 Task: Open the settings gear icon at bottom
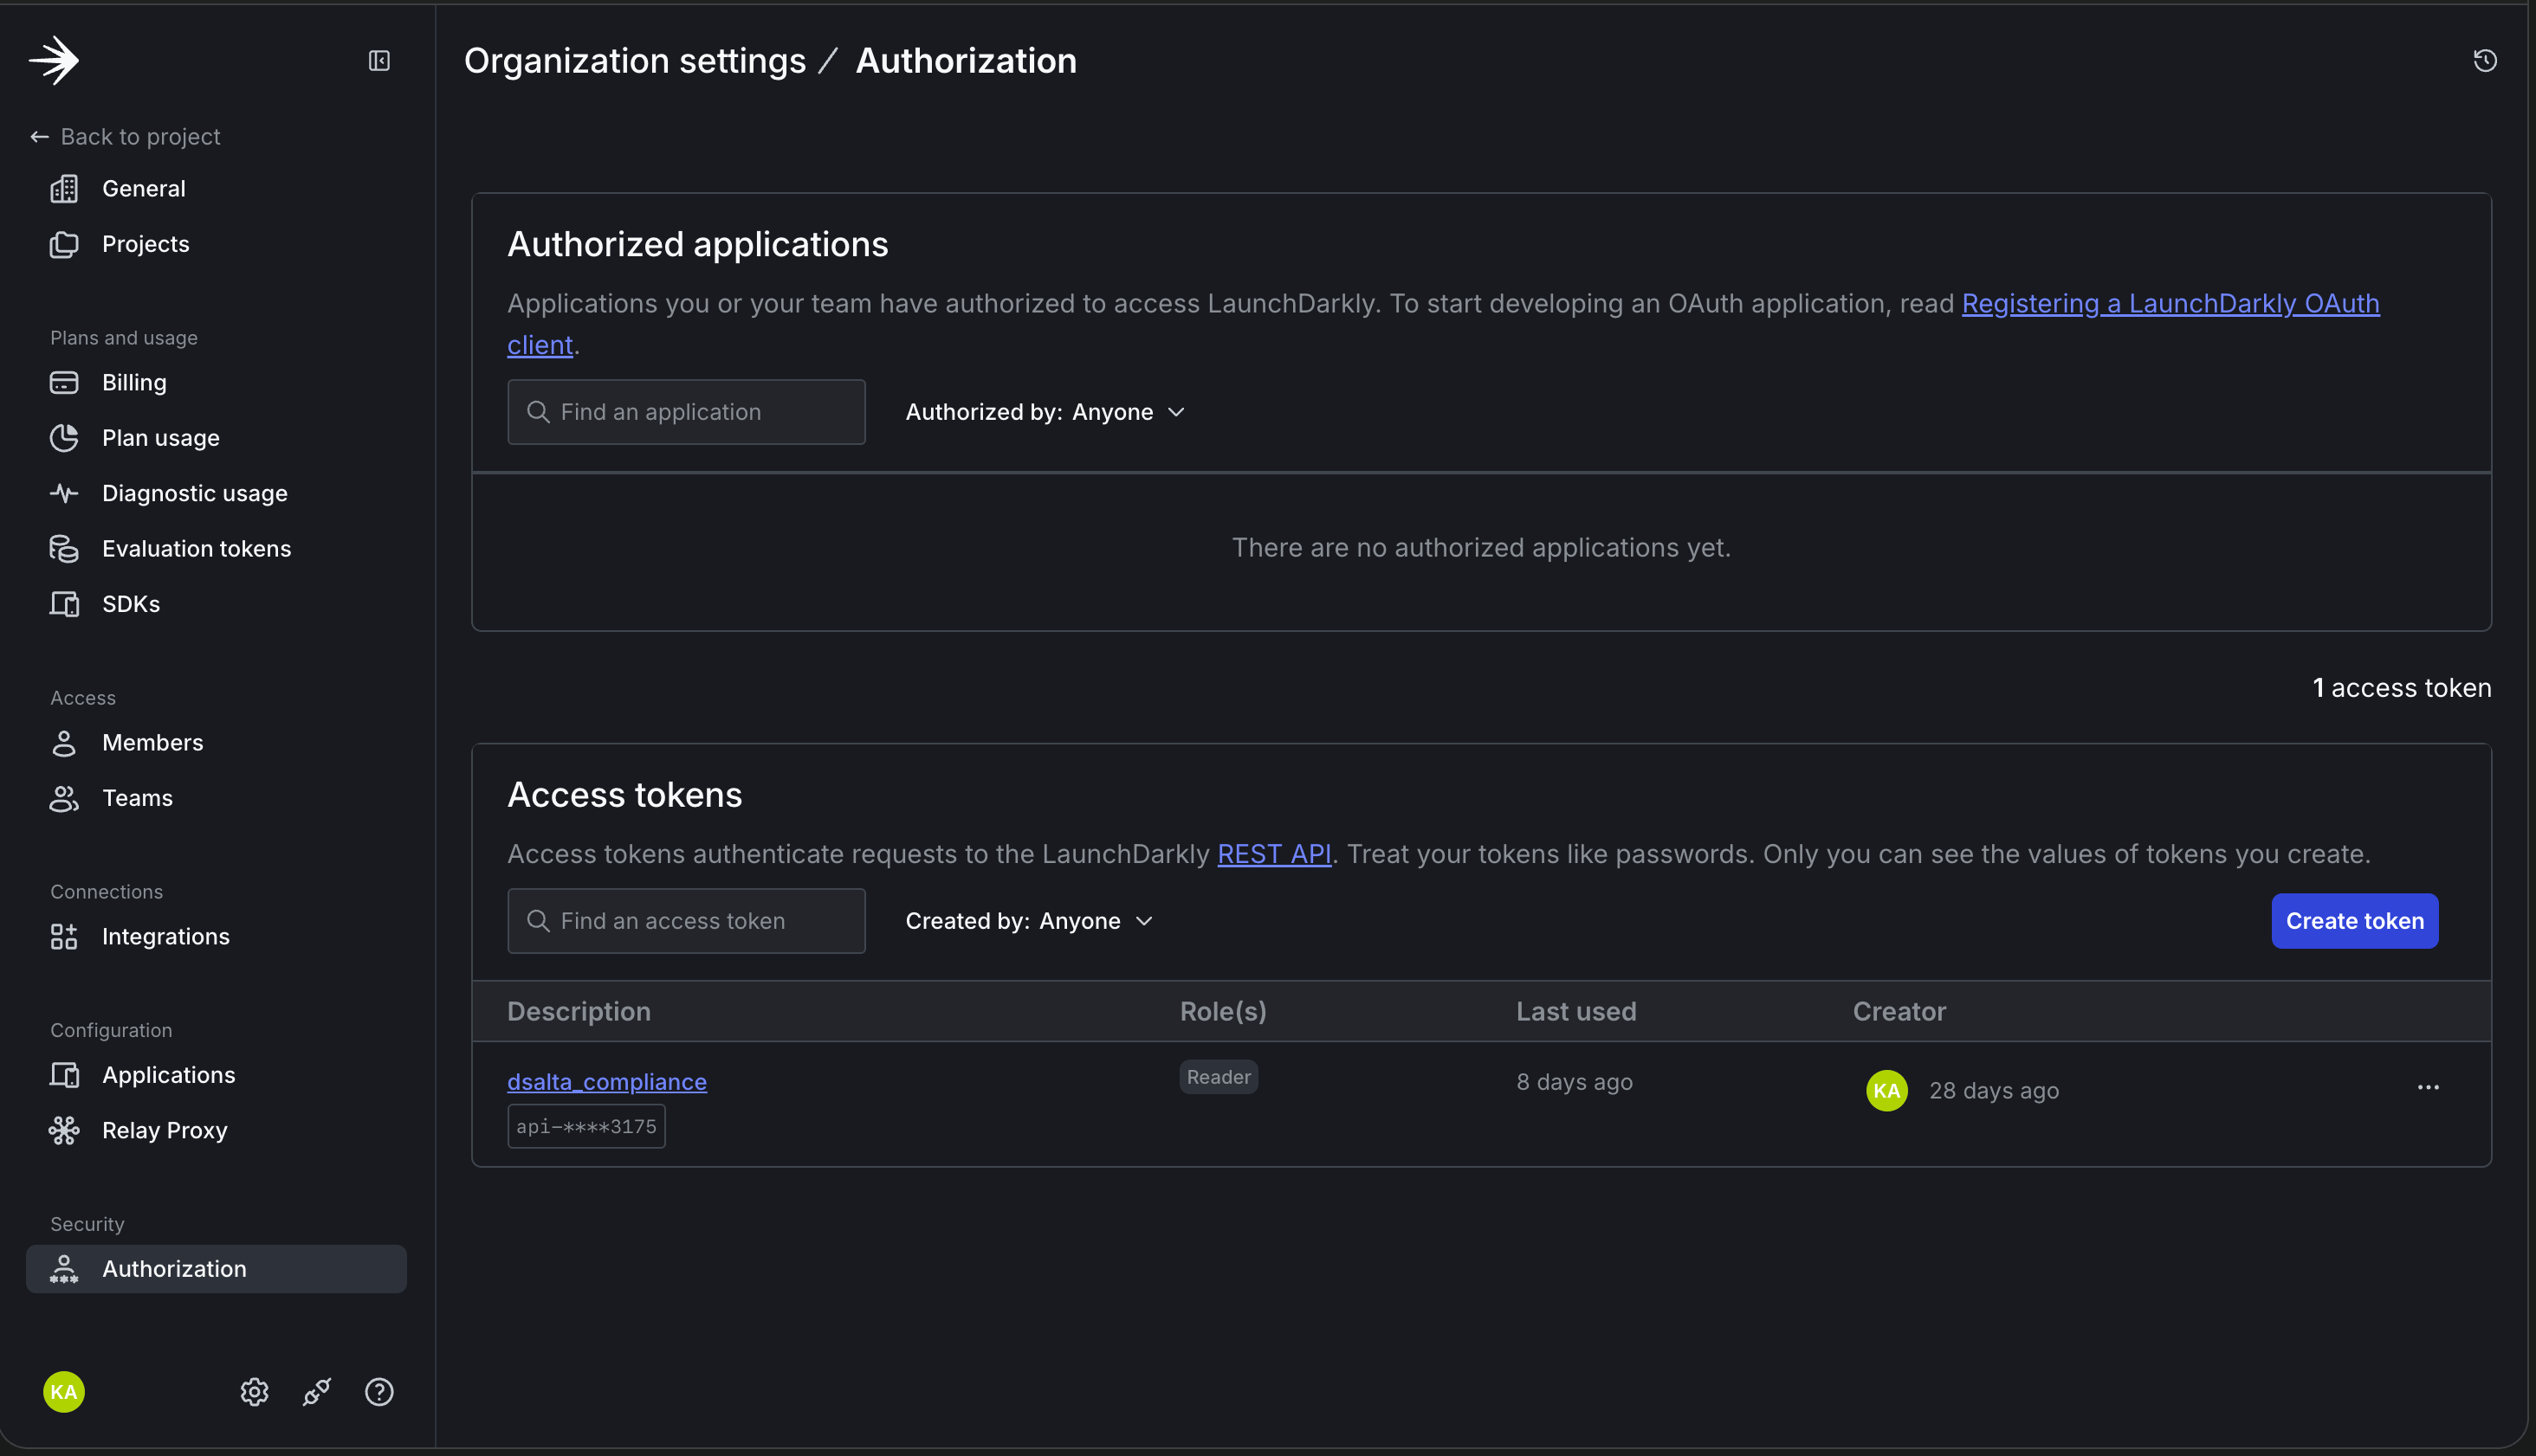tap(254, 1392)
